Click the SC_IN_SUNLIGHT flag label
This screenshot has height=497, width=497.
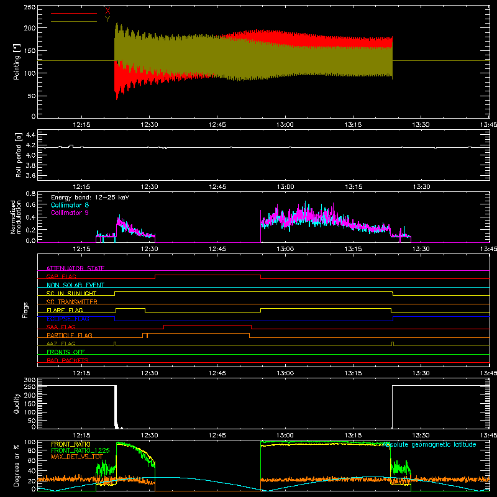point(71,293)
